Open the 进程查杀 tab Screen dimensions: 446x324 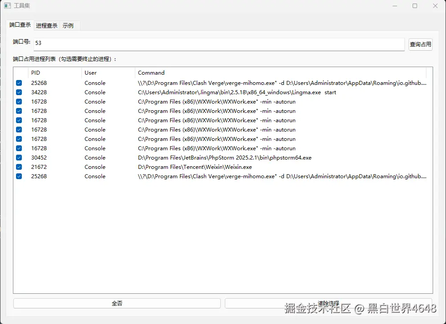(47, 26)
